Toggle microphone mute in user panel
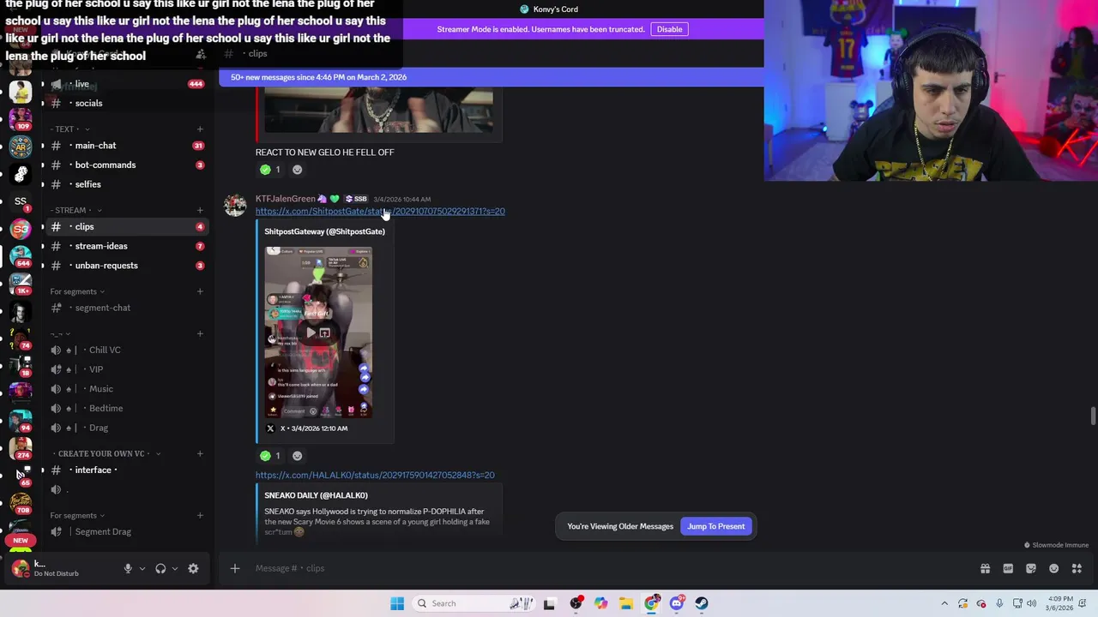The height and width of the screenshot is (617, 1098). [128, 568]
